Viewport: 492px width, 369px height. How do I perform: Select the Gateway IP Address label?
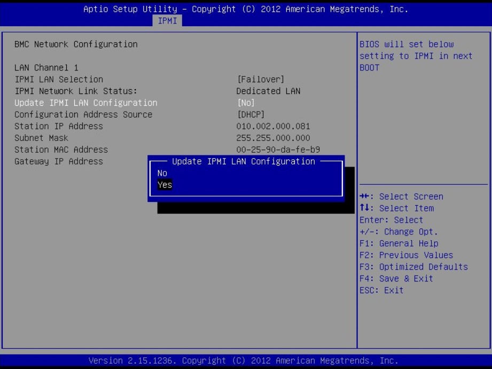59,161
